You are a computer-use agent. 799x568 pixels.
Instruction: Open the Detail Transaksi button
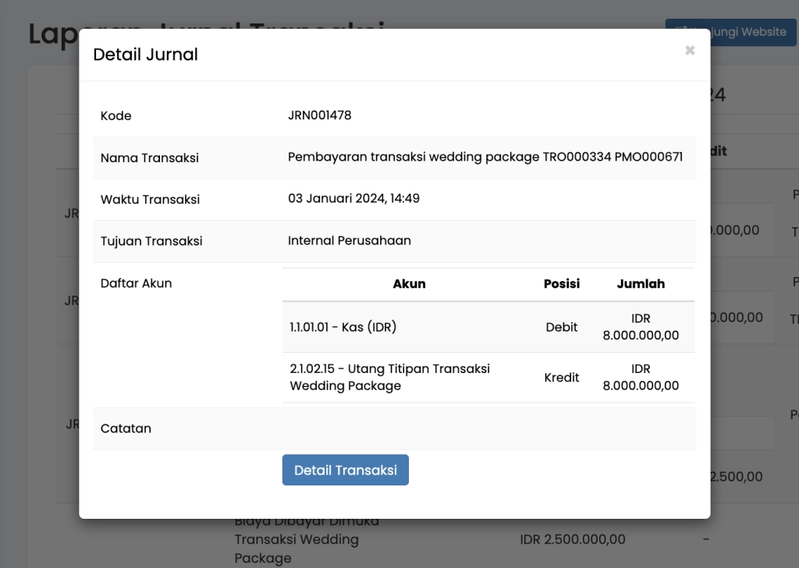tap(345, 470)
